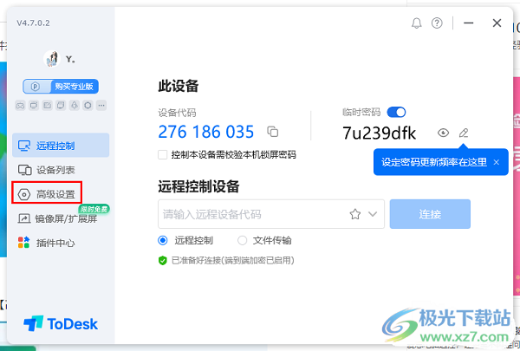Click the user avatar picture
The width and height of the screenshot is (520, 351).
pos(50,59)
